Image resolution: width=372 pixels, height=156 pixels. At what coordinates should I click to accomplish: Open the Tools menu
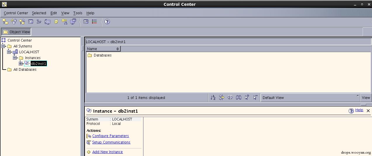tap(78, 13)
